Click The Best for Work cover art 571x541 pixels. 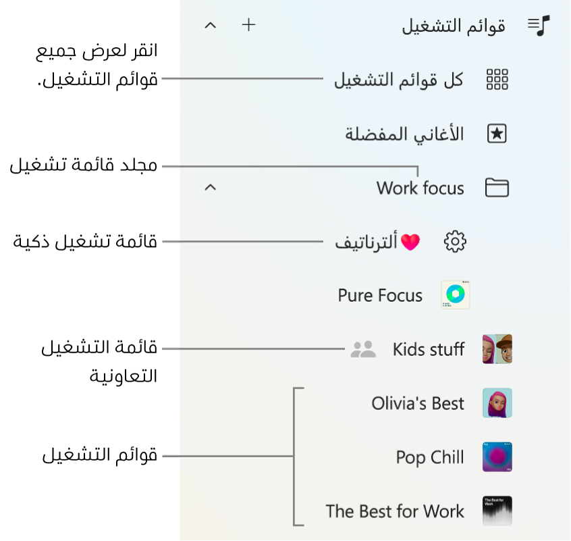pyautogui.click(x=497, y=511)
